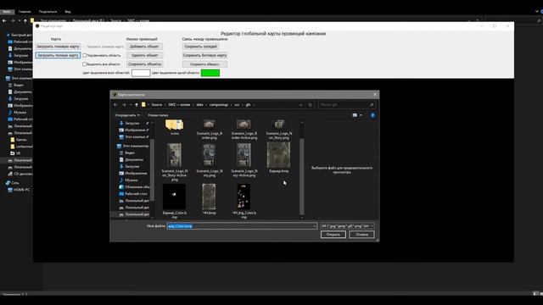Open the white all-areas highlight color swatch
543x305 pixels.
(141, 73)
